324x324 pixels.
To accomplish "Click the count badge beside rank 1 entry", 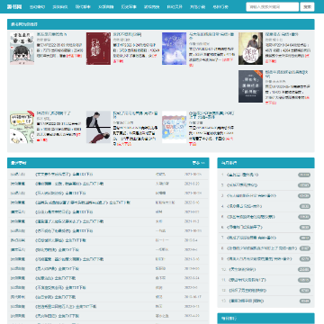I will click(x=304, y=175).
